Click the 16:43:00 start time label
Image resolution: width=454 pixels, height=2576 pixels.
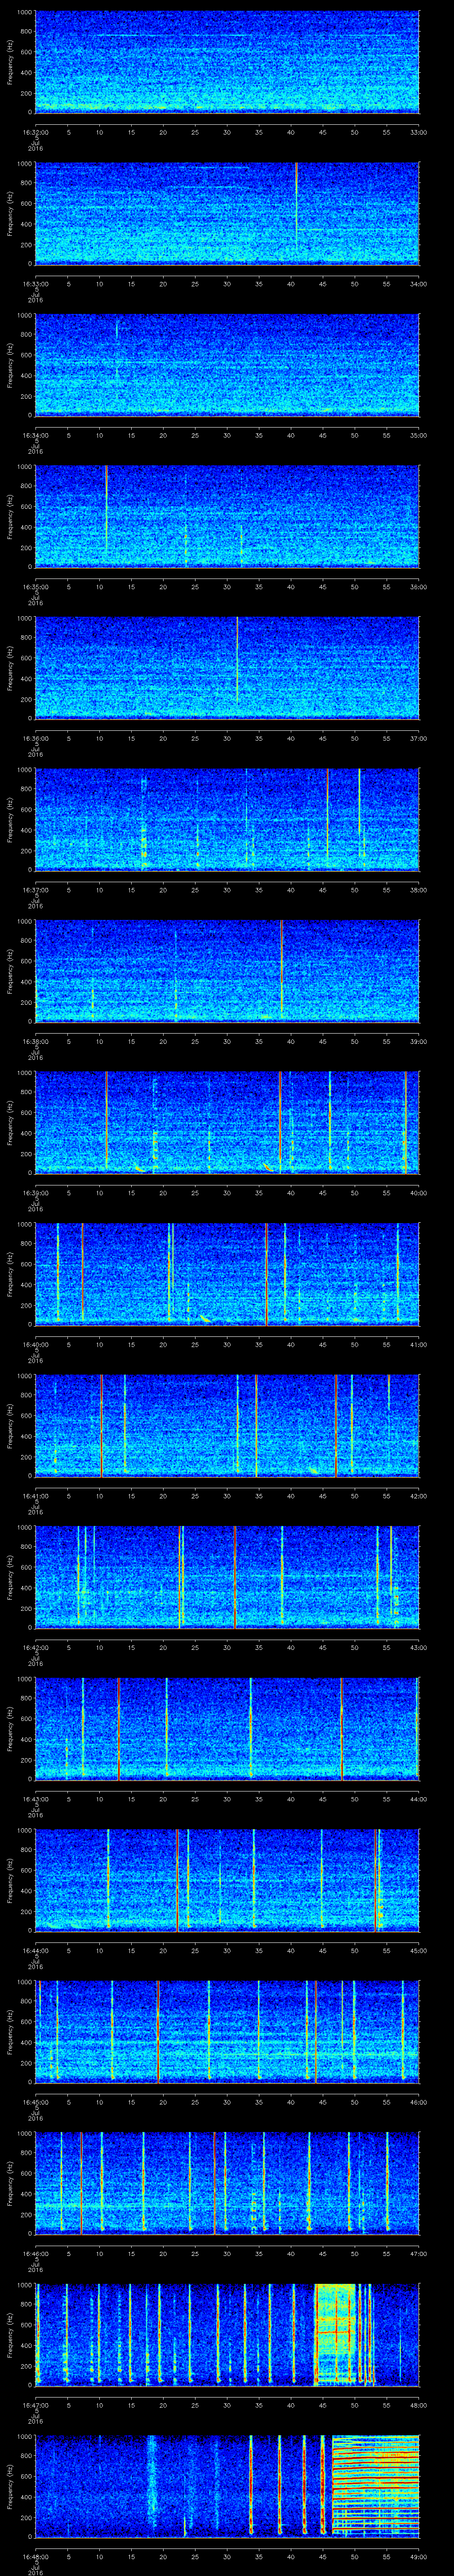35,1799
